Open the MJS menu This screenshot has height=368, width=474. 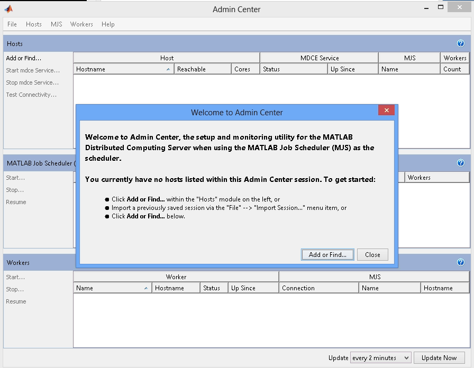pyautogui.click(x=56, y=24)
